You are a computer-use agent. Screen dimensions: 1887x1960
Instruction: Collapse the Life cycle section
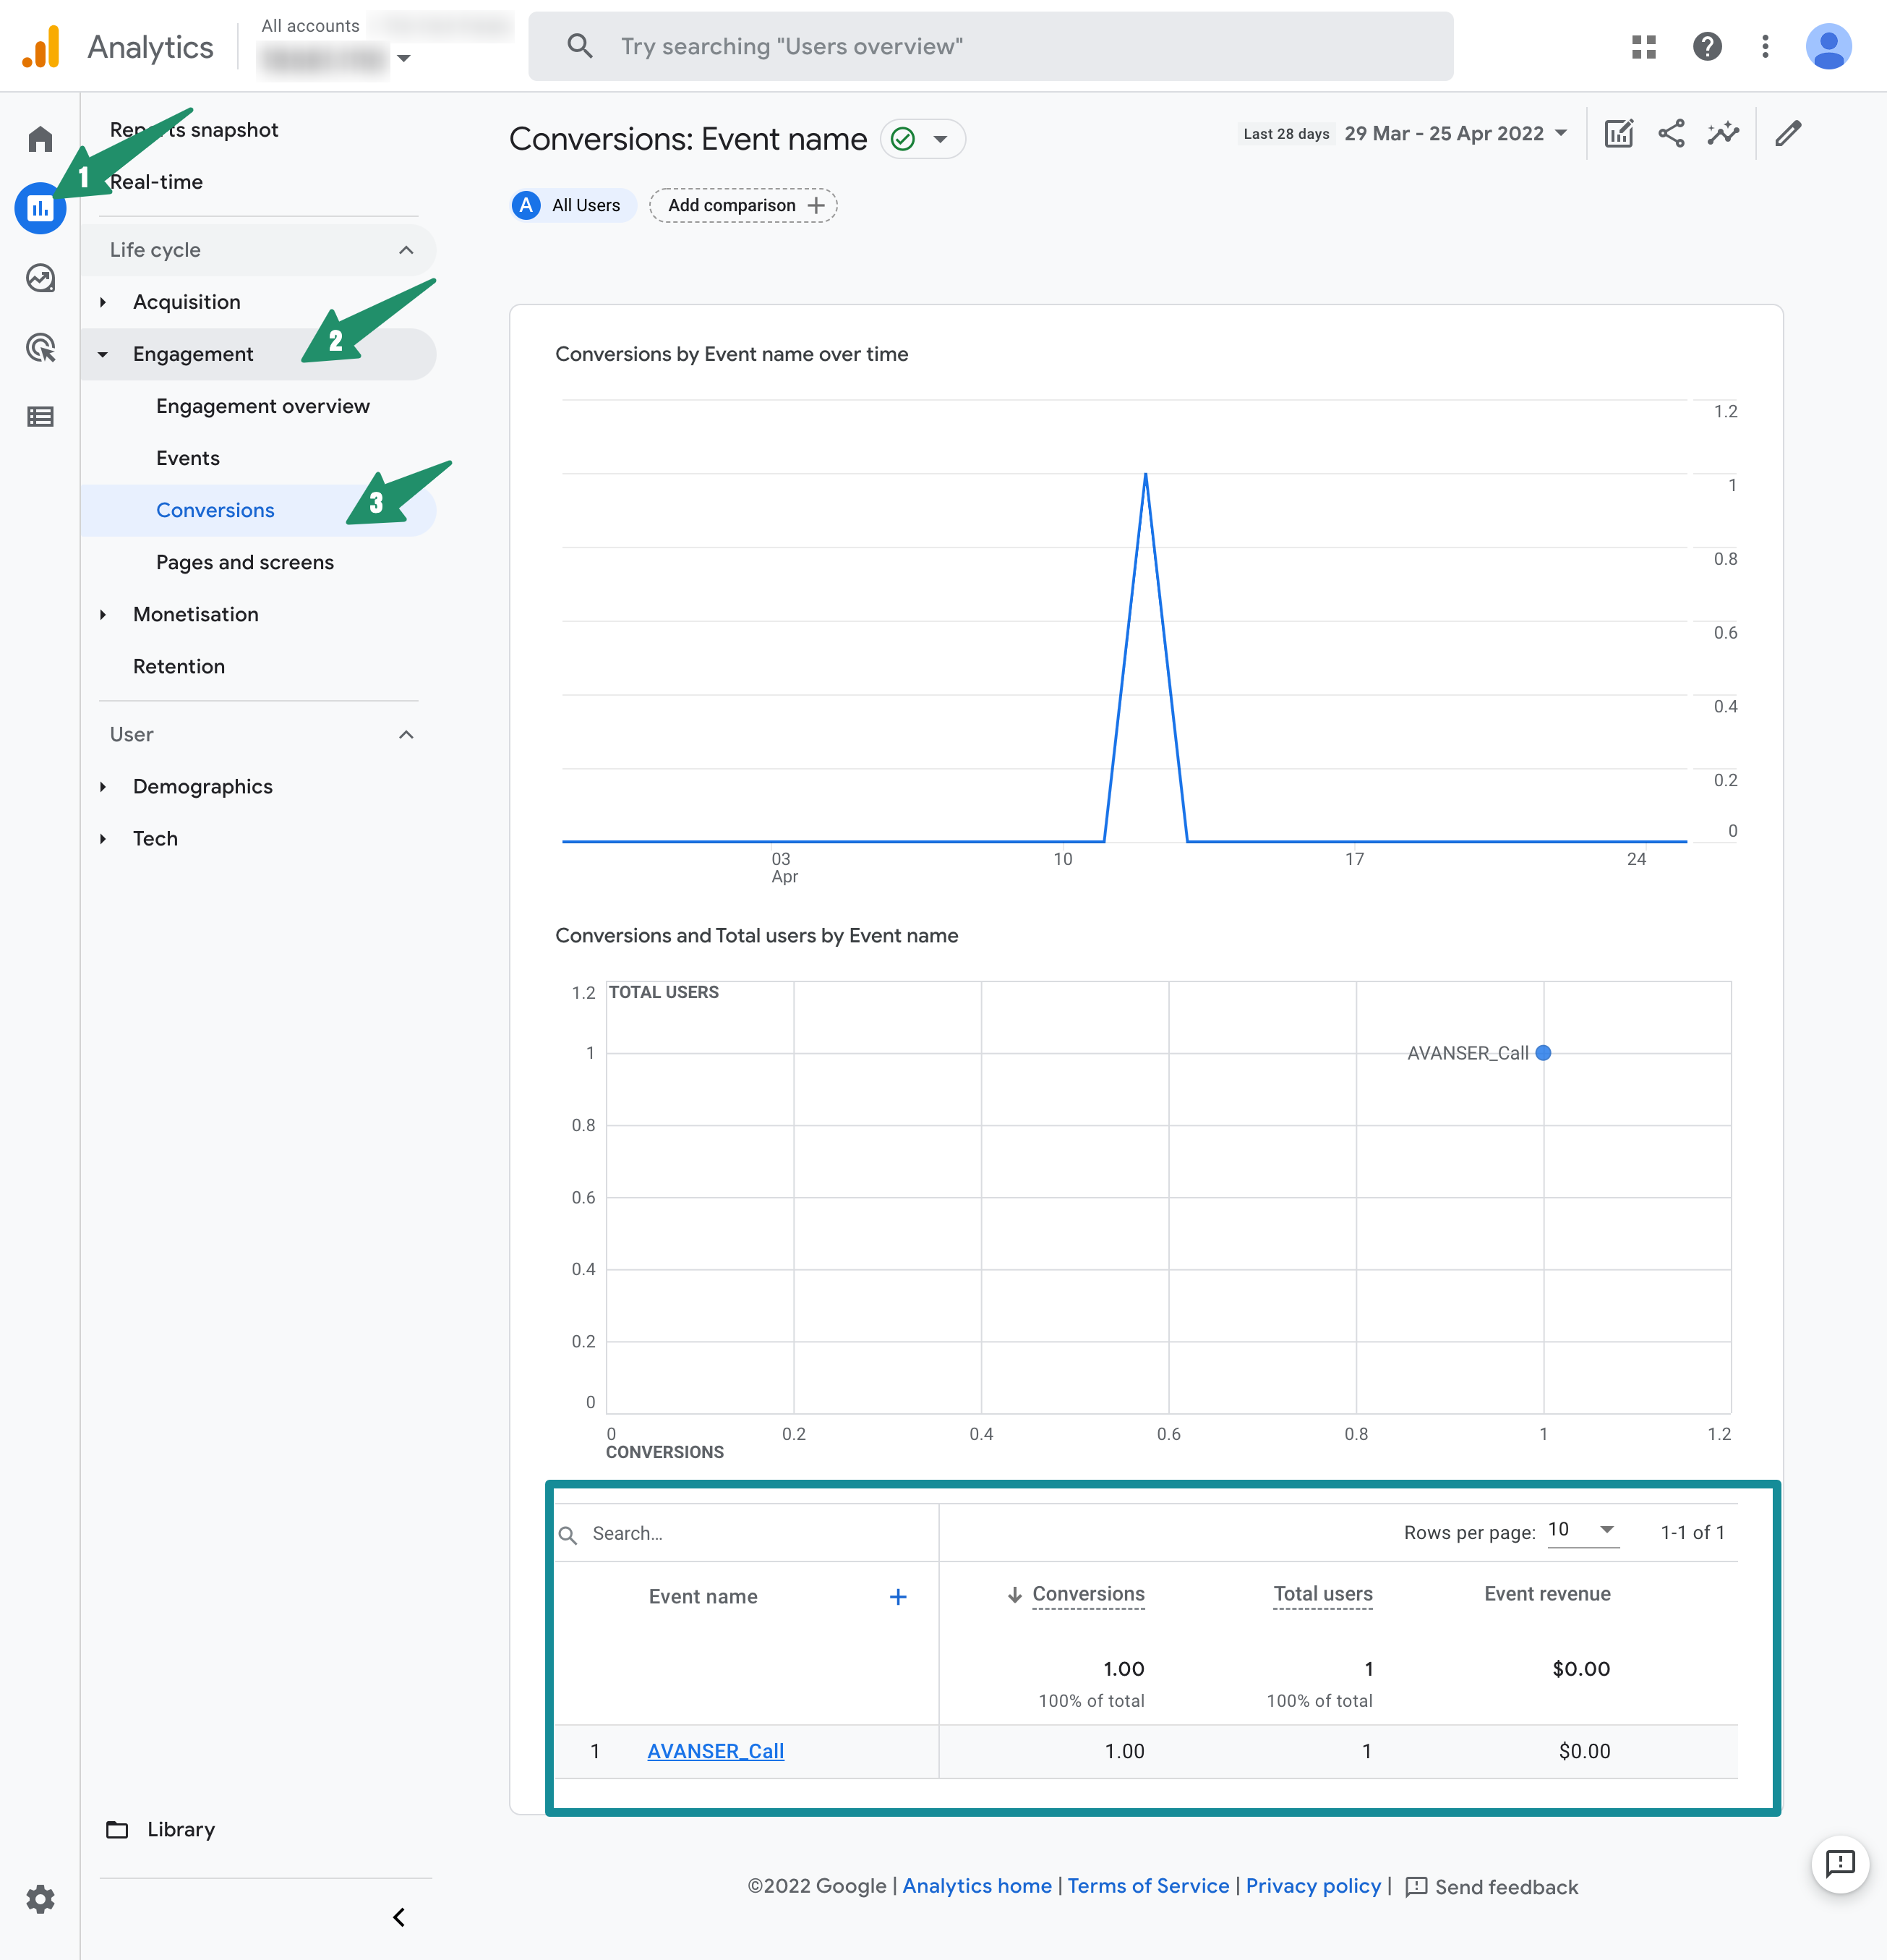coord(406,250)
